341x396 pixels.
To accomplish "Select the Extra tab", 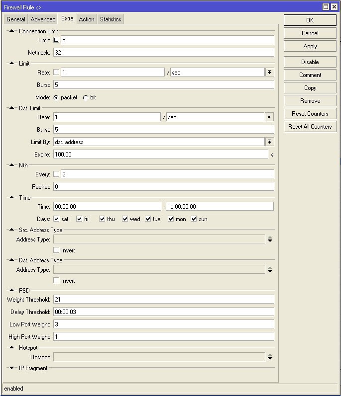I will (67, 18).
